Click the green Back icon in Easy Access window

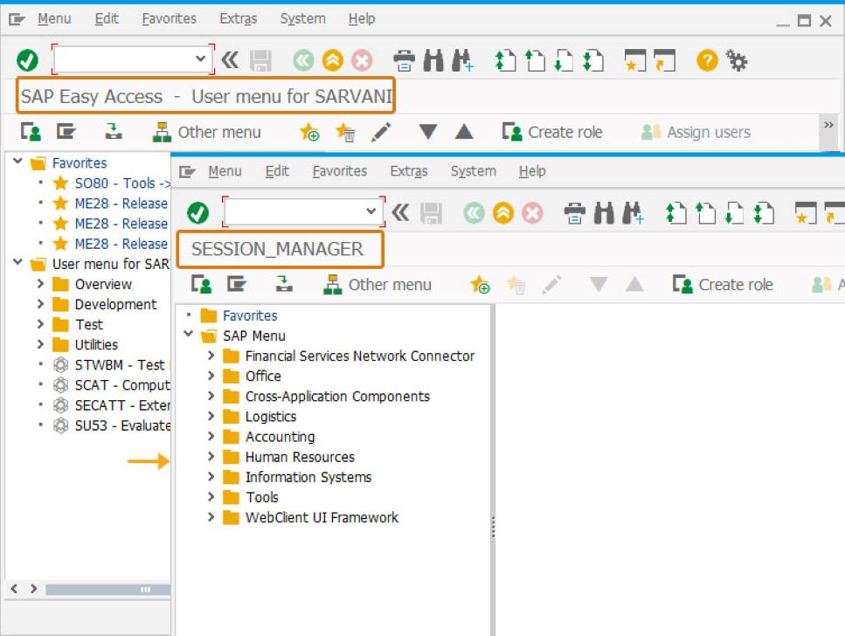[303, 60]
